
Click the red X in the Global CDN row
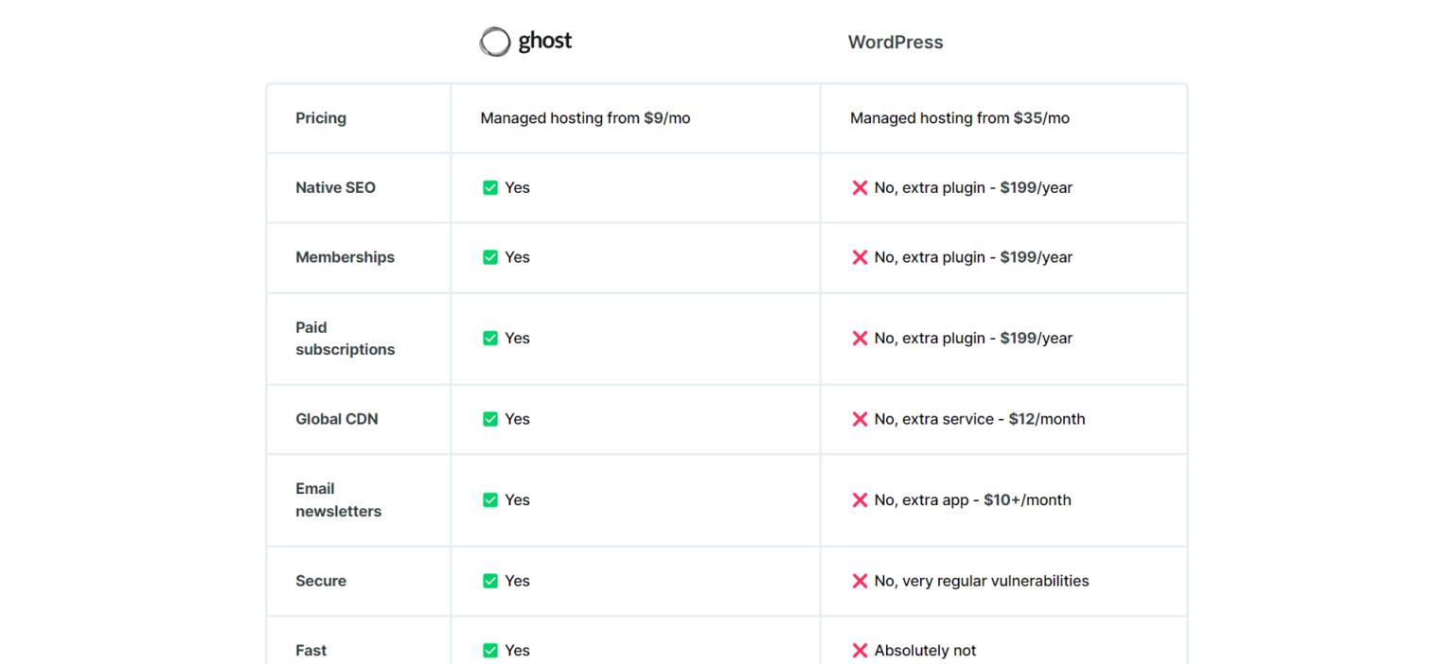860,419
